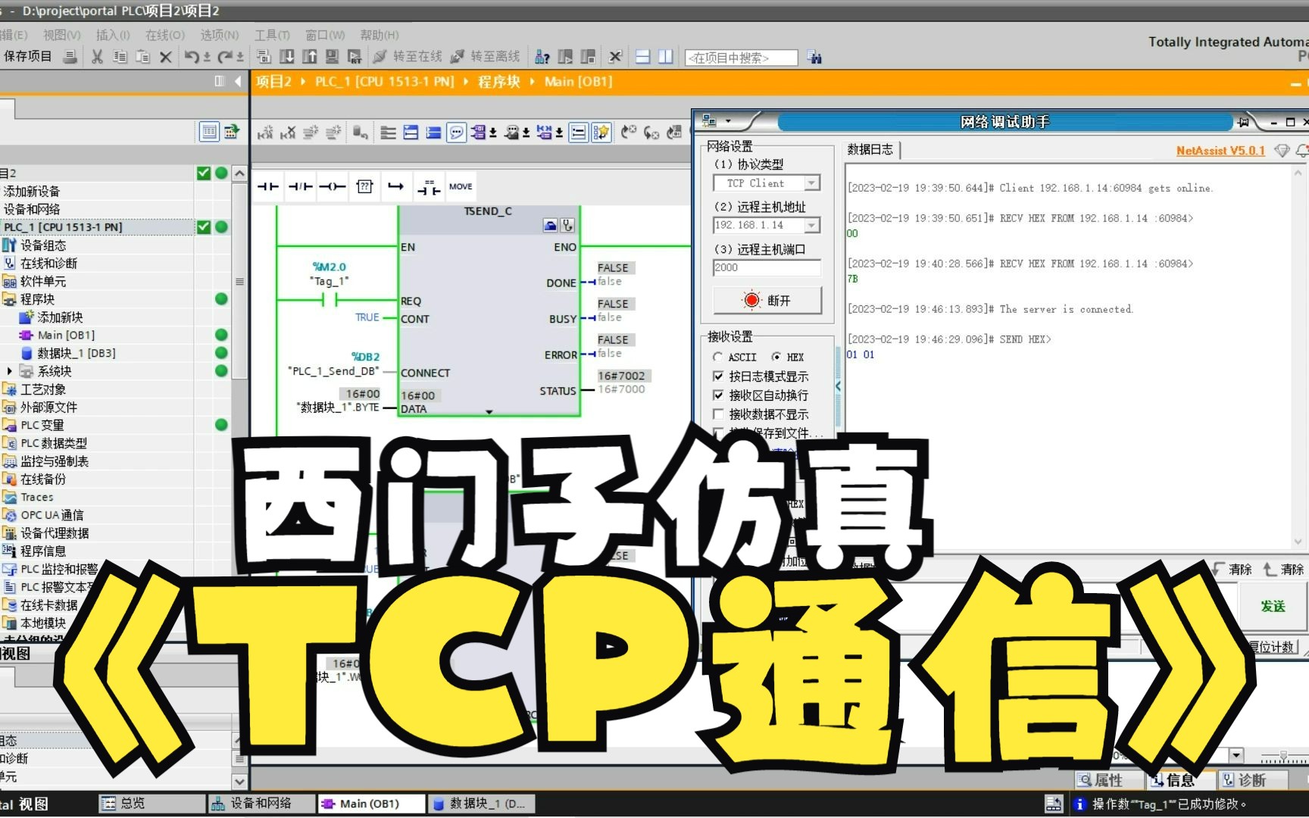Screen dimensions: 1309x818
Task: Expand the 系统块 folder in the project tree
Action: point(8,370)
